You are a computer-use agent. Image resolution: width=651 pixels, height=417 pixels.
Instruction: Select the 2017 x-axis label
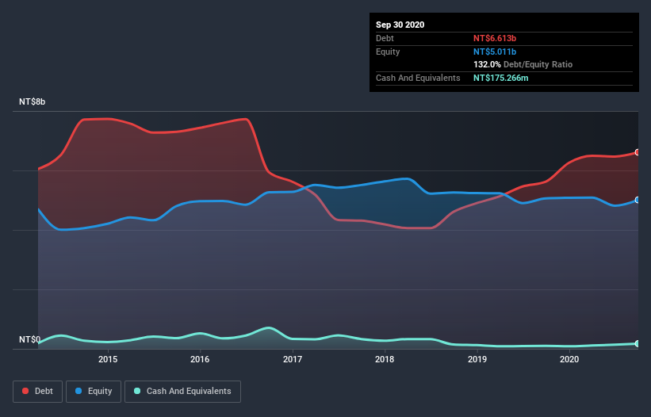click(x=293, y=359)
